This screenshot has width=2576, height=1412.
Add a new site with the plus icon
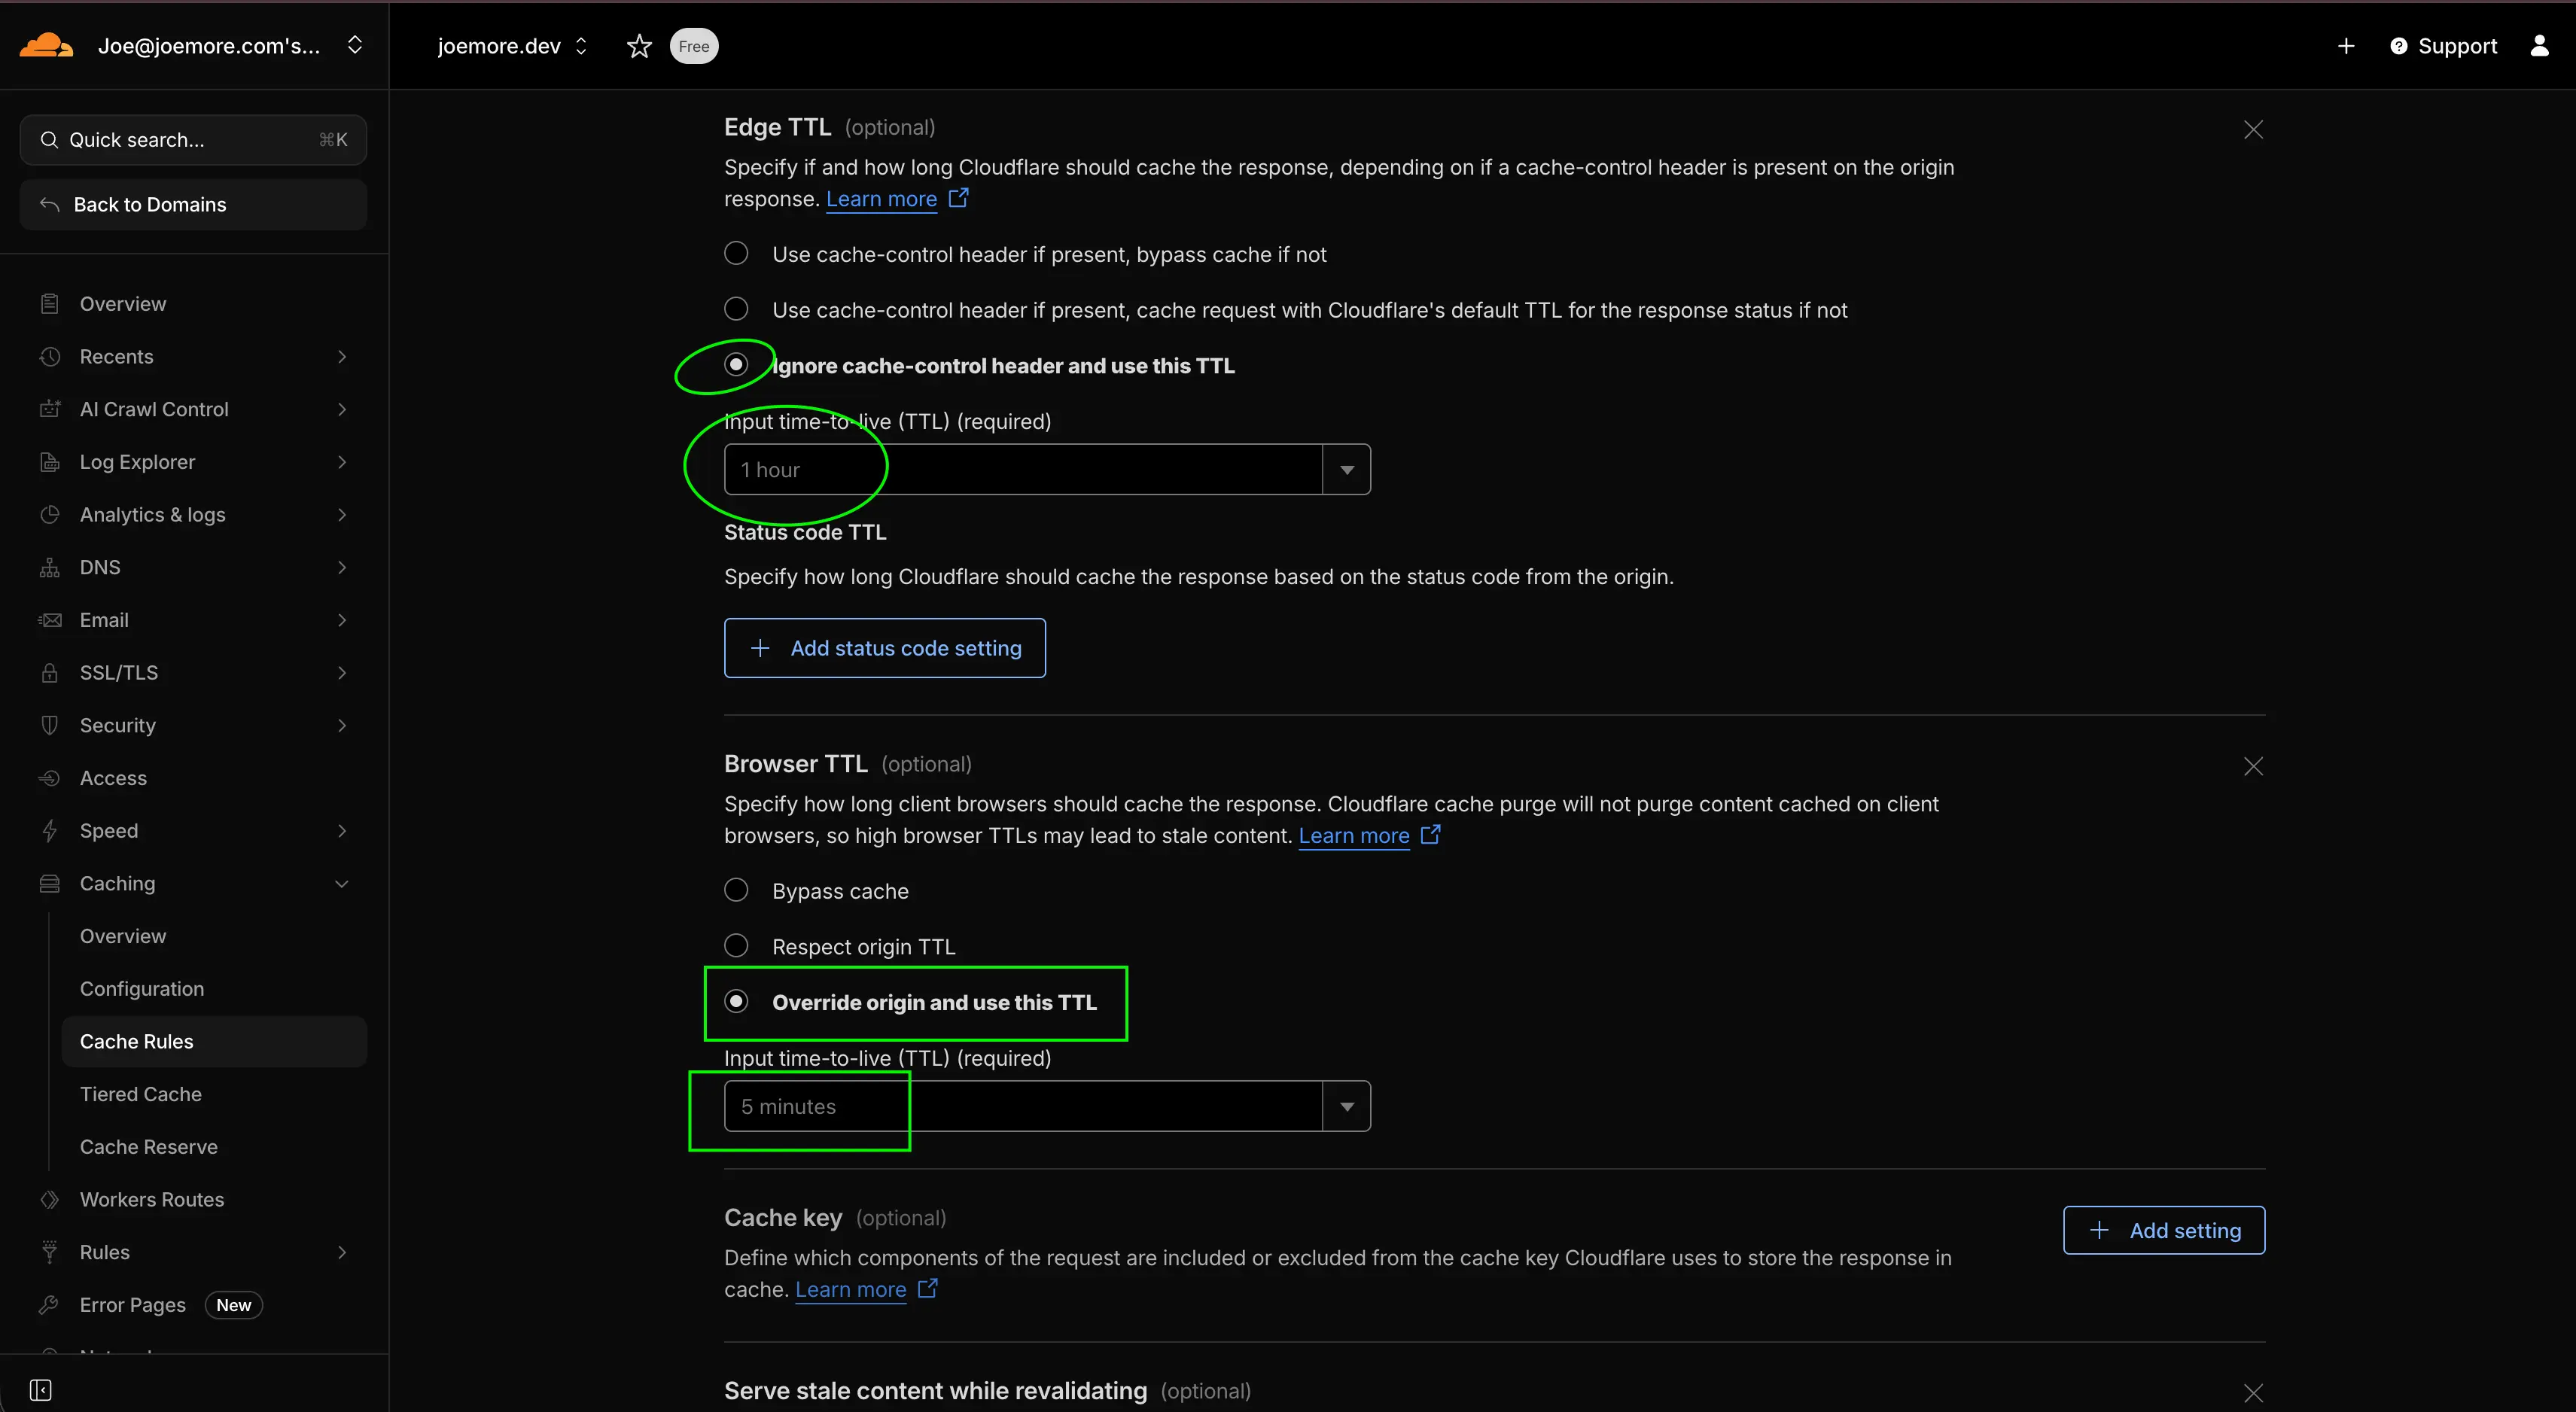(2346, 45)
